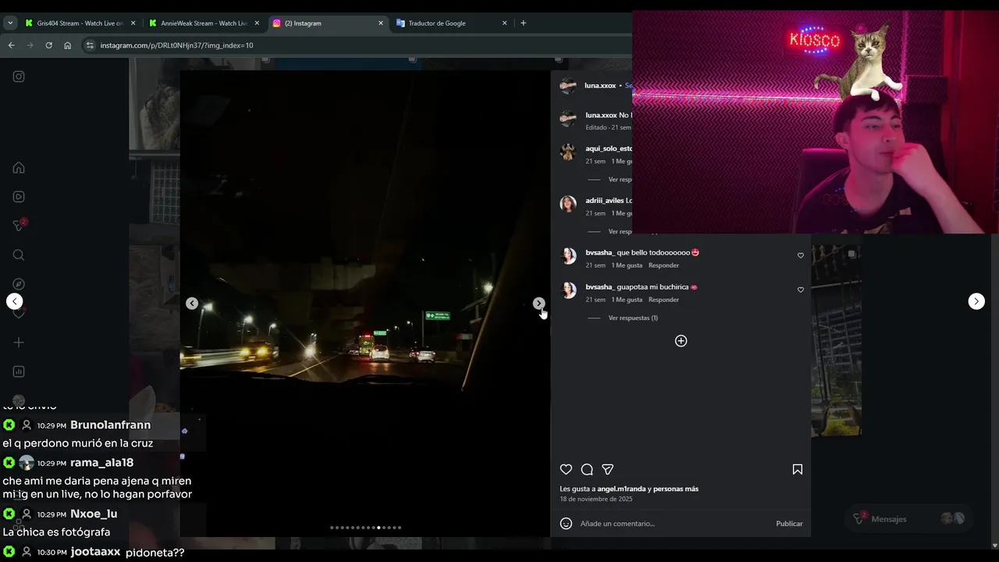Expand replies under aqui_solo_esto comment

tap(620, 180)
